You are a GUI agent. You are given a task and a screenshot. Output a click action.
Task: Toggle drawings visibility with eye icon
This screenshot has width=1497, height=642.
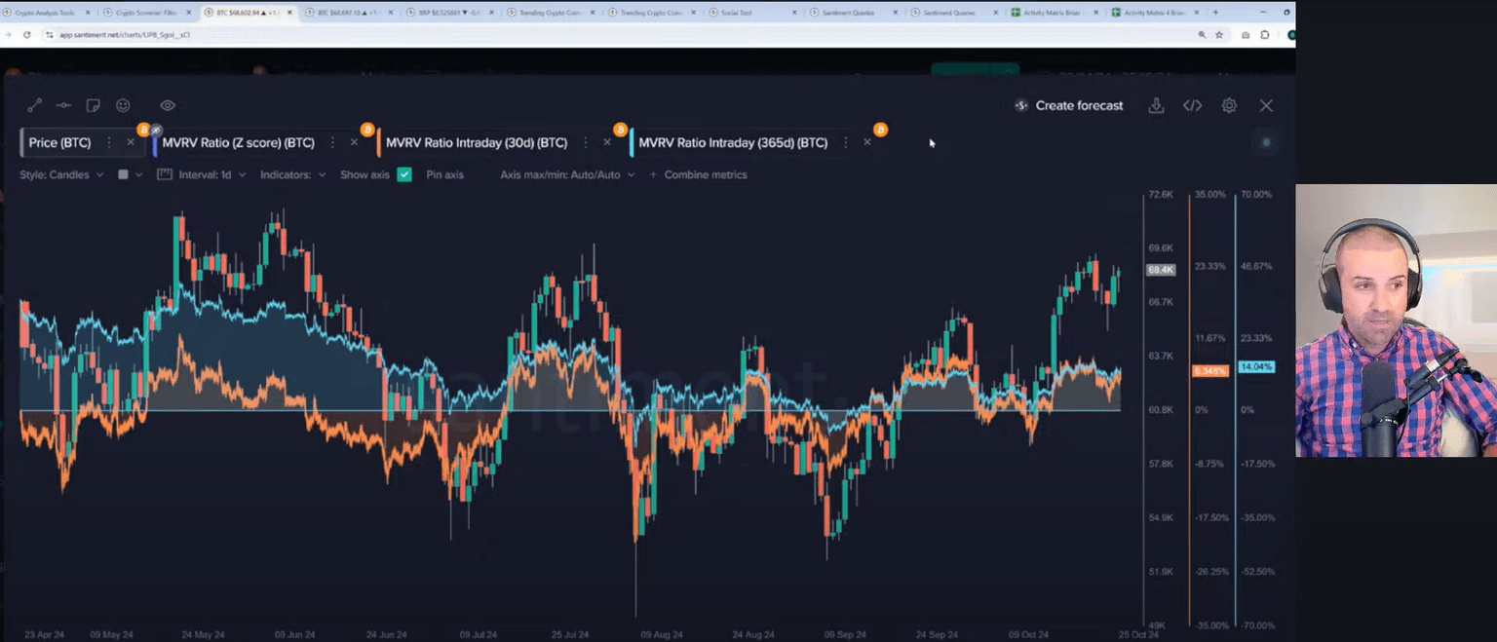pyautogui.click(x=168, y=105)
